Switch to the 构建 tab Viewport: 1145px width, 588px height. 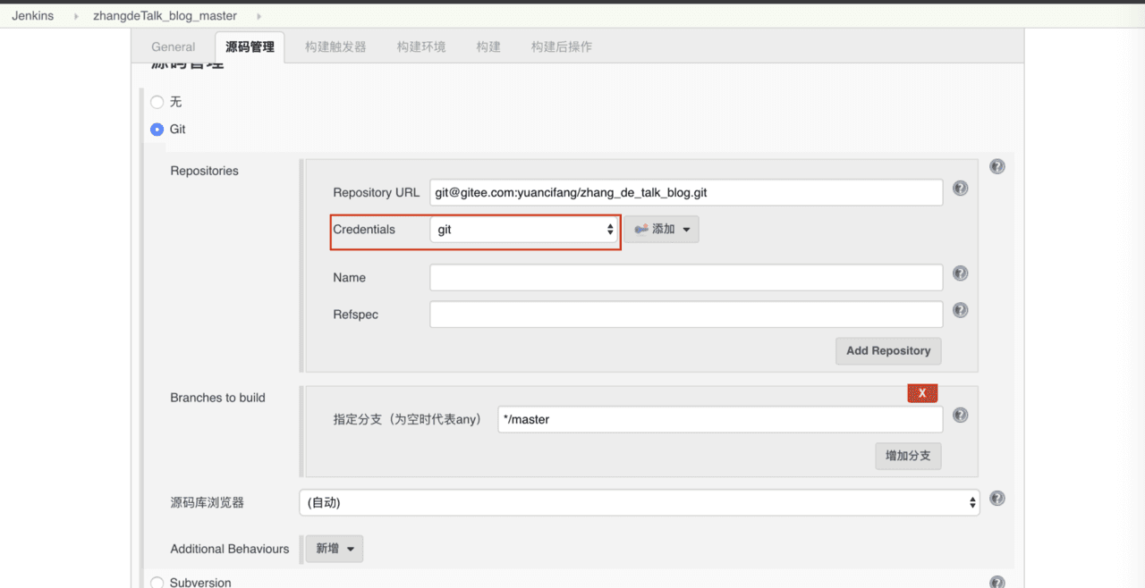pos(488,47)
